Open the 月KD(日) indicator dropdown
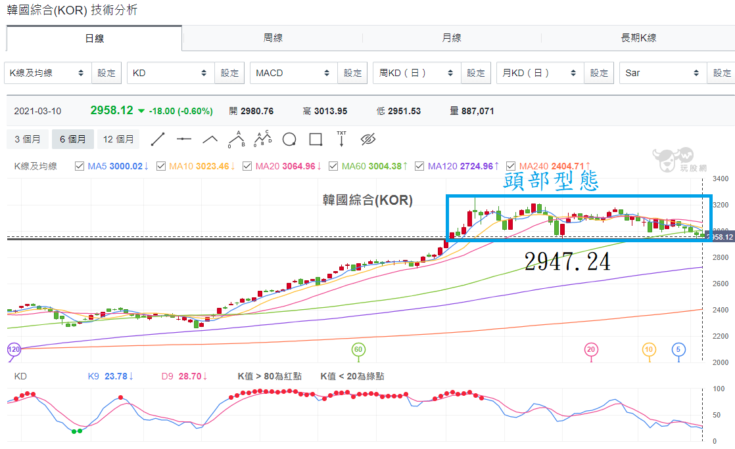This screenshot has height=449, width=735. point(540,73)
